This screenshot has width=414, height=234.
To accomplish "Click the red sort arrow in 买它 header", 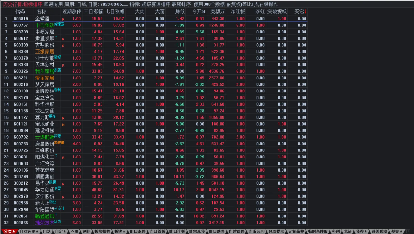I will click(x=305, y=11).
